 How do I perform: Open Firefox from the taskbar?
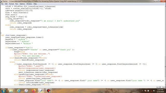34,91
